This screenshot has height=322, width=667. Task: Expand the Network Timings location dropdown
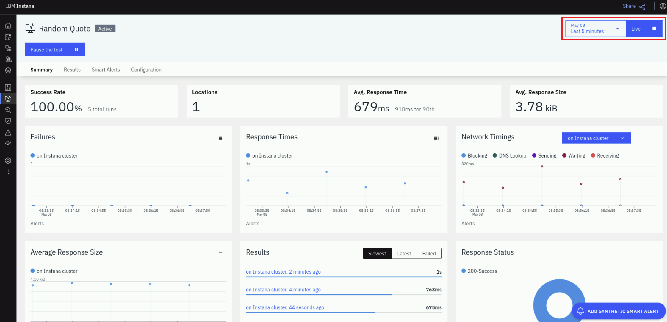pyautogui.click(x=596, y=138)
